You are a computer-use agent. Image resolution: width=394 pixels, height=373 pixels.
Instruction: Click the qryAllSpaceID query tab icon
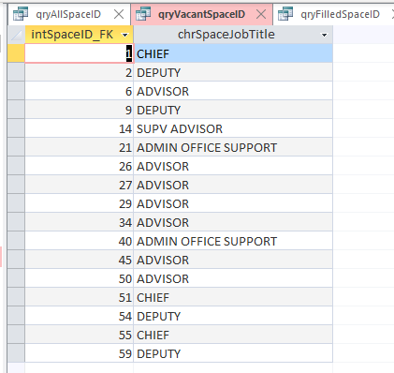pyautogui.click(x=21, y=14)
